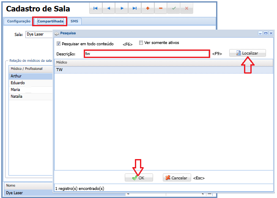Screen dimensions: 277x198
Task: Click the next record arrow
Action: coord(122,8)
